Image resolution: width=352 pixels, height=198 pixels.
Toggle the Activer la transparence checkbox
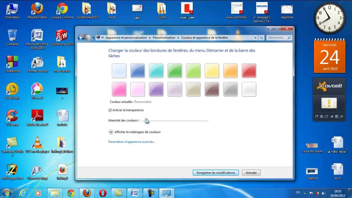[110, 110]
